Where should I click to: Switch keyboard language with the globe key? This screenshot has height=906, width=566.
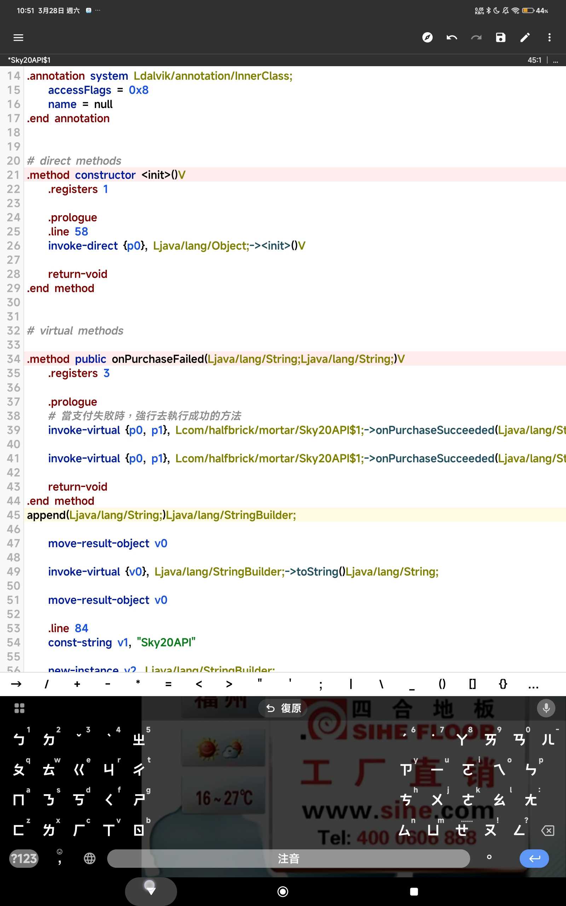(89, 859)
